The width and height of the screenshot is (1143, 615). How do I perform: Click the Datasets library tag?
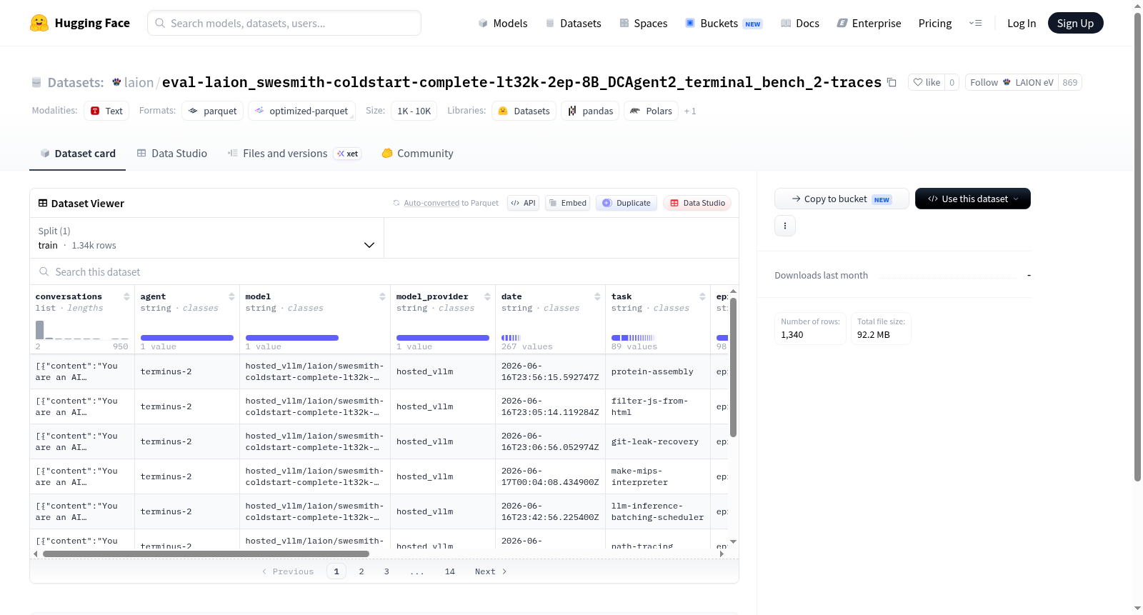coord(524,111)
